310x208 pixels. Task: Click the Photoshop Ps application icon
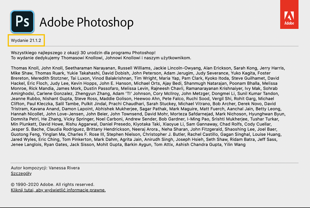pyautogui.click(x=22, y=22)
